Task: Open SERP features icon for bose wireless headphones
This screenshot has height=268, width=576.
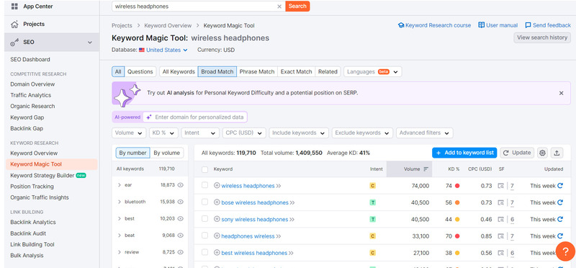Action: coord(500,202)
